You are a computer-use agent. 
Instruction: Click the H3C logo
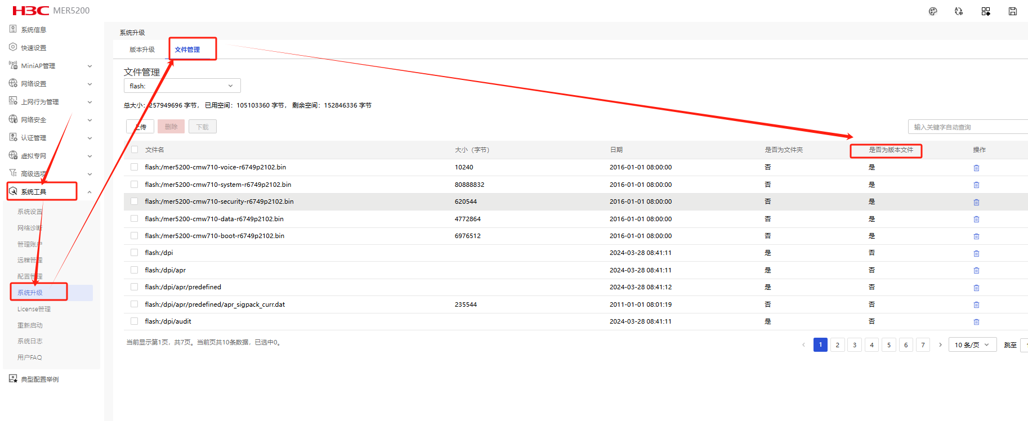click(x=31, y=11)
